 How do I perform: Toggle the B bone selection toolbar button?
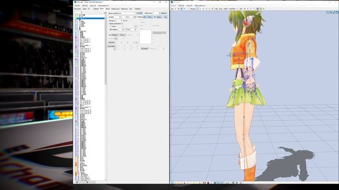[182, 9]
